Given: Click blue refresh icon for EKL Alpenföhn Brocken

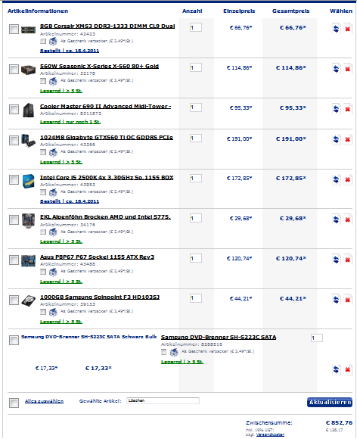Looking at the screenshot, I should [x=336, y=219].
